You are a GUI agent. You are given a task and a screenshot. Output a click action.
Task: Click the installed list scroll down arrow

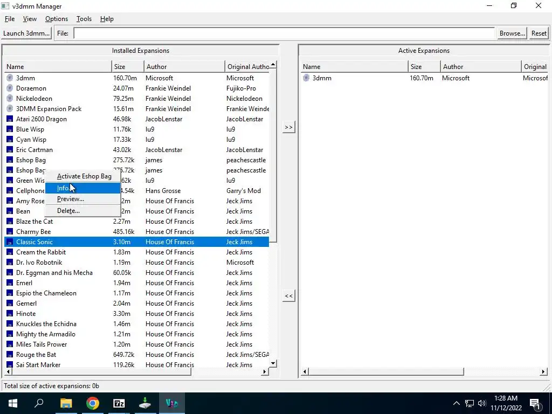pos(273,363)
